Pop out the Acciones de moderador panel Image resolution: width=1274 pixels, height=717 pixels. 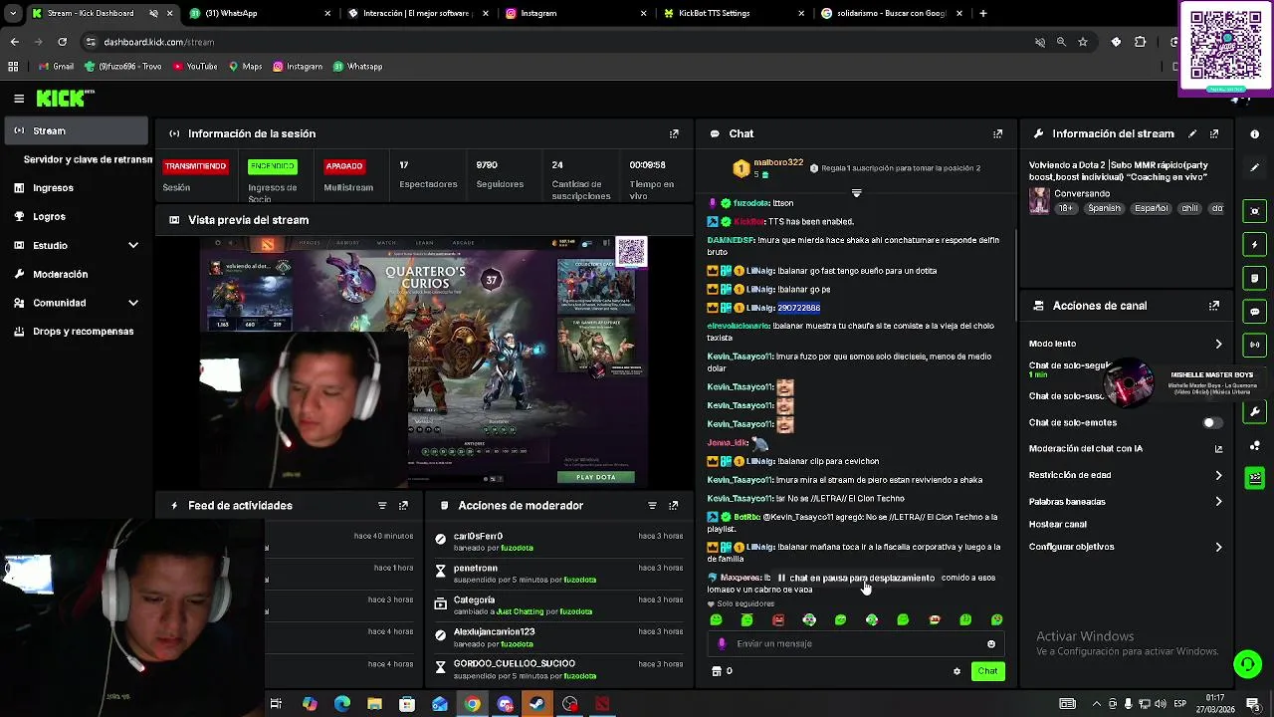point(674,506)
